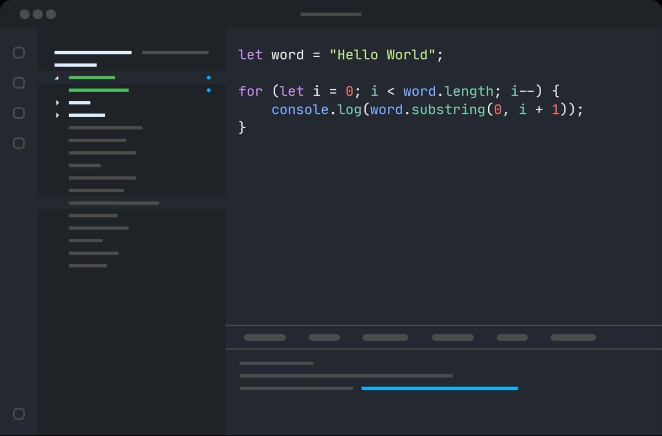
Task: Click the long white sidebar header bar
Action: 93,53
